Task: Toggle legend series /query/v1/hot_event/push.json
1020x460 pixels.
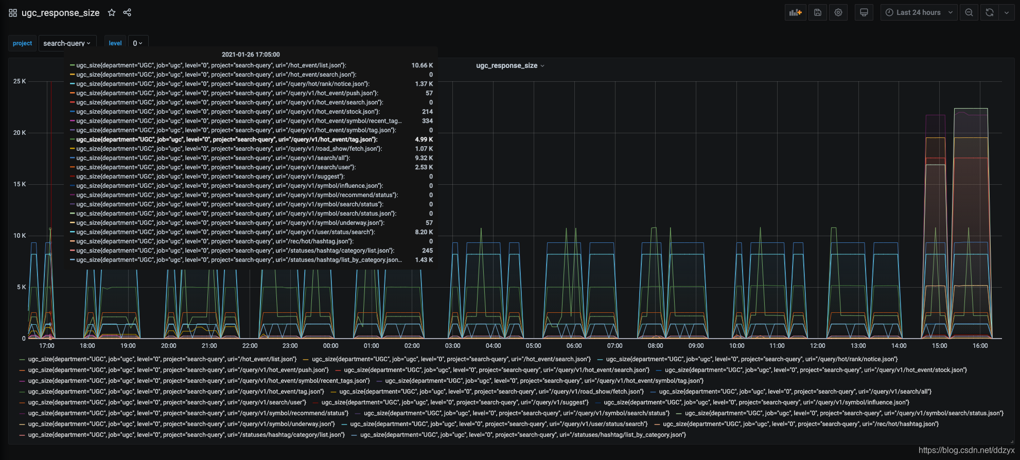Action: 178,370
